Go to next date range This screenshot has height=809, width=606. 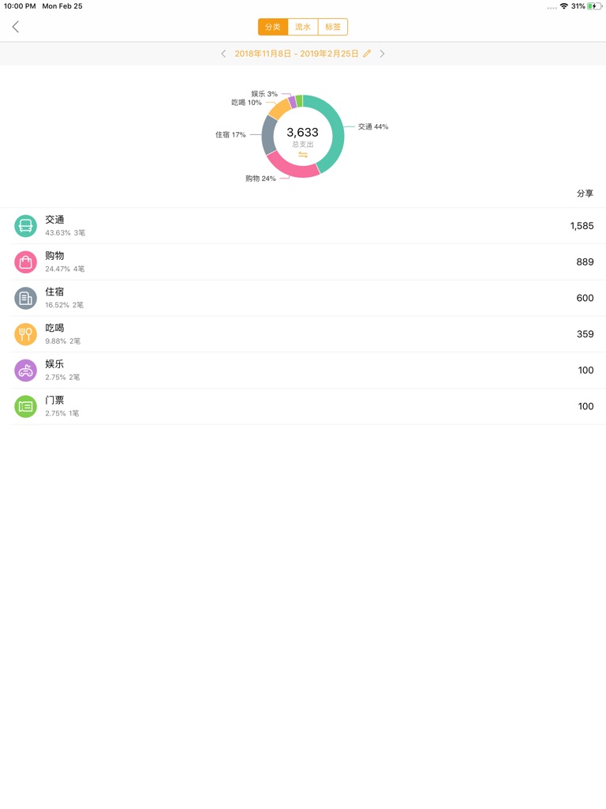(383, 54)
